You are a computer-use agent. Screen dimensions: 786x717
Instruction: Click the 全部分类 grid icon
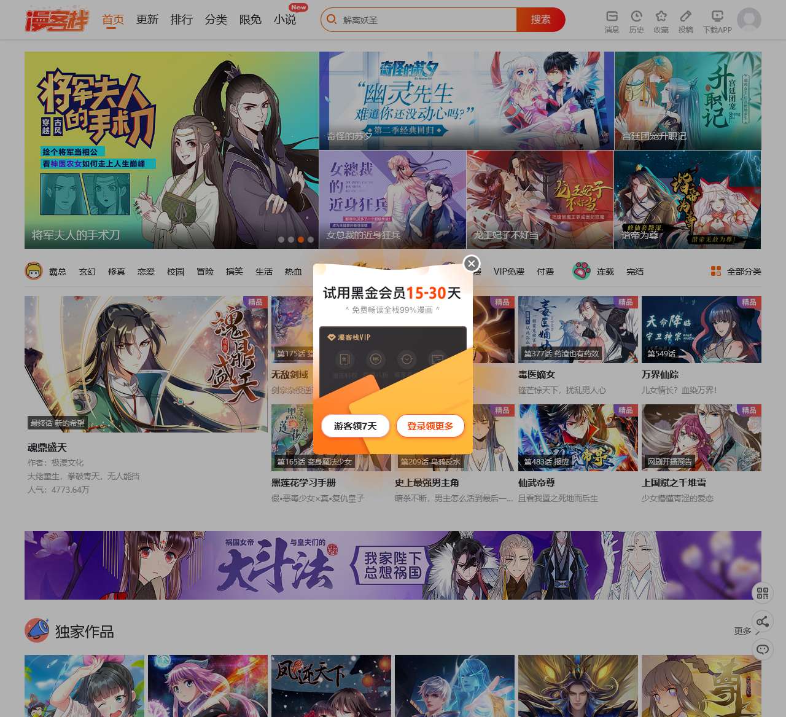716,271
